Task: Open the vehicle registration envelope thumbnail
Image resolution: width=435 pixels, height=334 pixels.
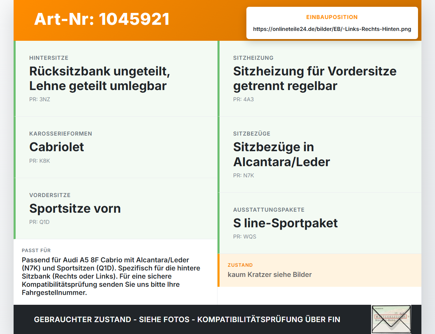Action: (x=391, y=319)
